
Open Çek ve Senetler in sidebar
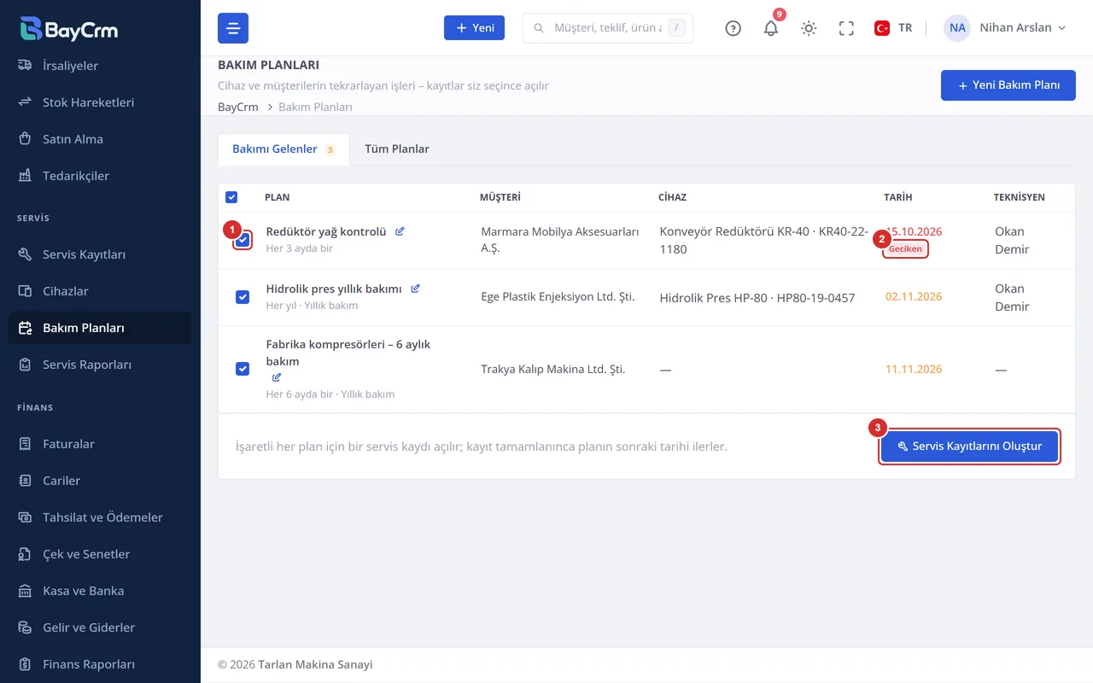(x=100, y=554)
